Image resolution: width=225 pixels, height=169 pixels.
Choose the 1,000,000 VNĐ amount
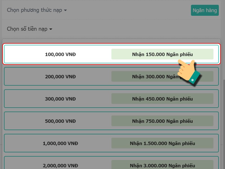(60, 143)
